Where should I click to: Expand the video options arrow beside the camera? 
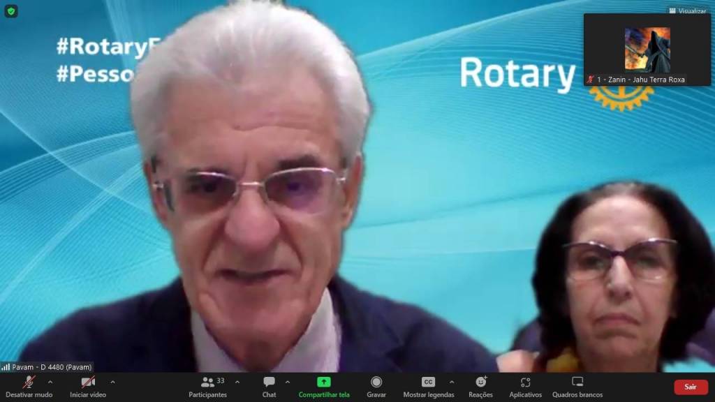click(112, 382)
